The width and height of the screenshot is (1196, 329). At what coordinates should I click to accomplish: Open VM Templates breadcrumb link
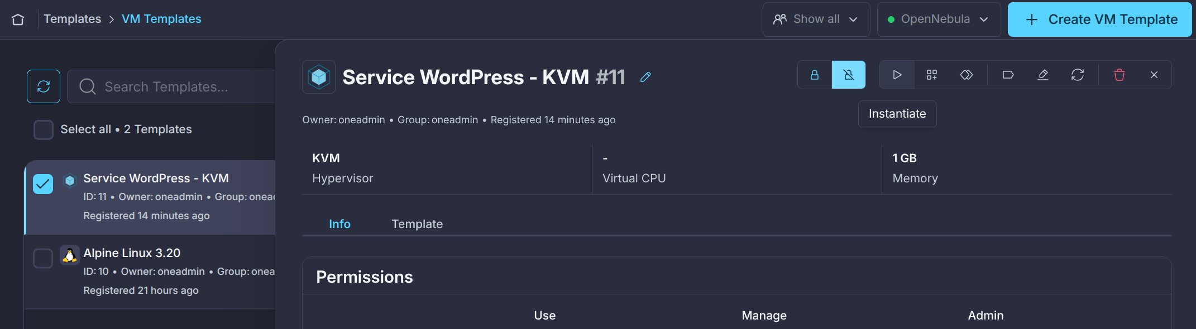(x=161, y=19)
